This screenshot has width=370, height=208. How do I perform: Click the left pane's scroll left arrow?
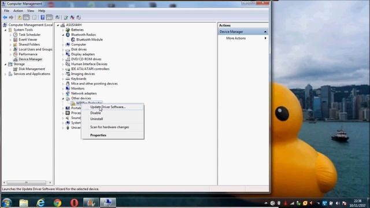[x=4, y=183]
